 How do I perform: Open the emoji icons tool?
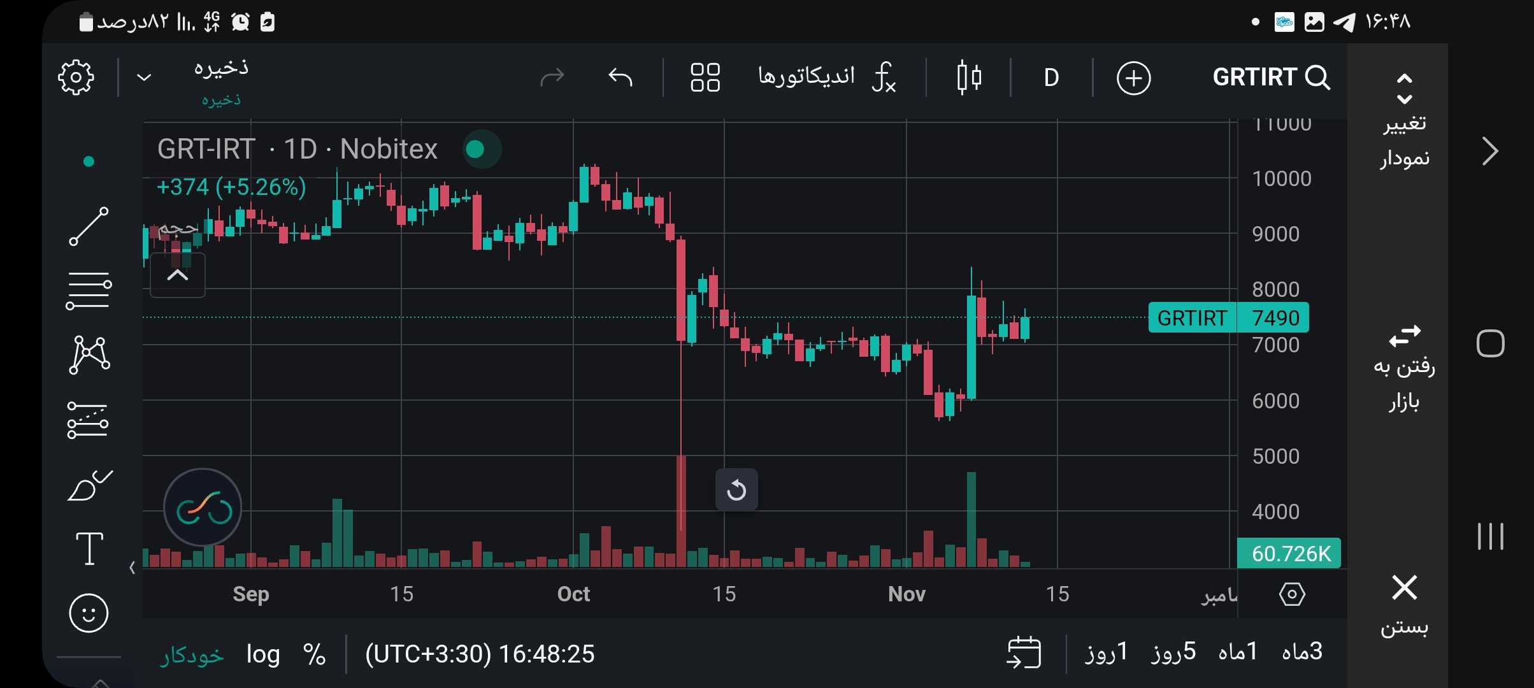(89, 613)
